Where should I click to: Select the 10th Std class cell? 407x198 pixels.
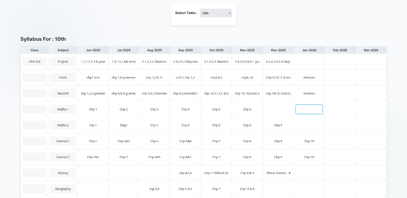[34, 61]
